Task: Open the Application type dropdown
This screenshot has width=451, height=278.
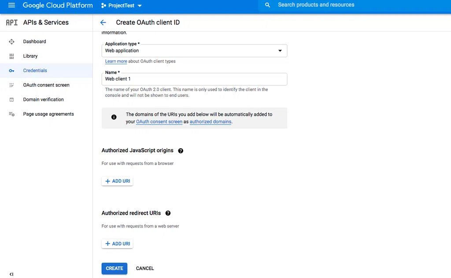Action: click(x=194, y=51)
